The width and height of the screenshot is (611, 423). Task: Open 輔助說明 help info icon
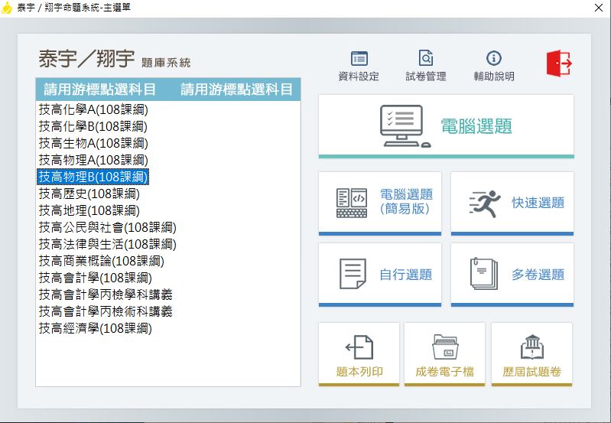(x=493, y=59)
